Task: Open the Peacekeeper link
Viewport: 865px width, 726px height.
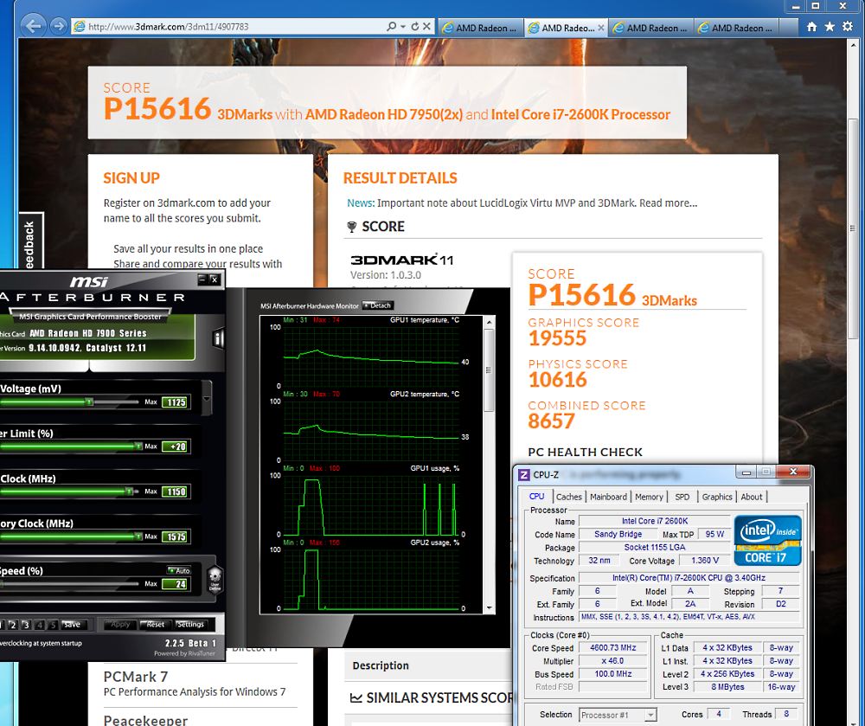Action: click(x=145, y=720)
